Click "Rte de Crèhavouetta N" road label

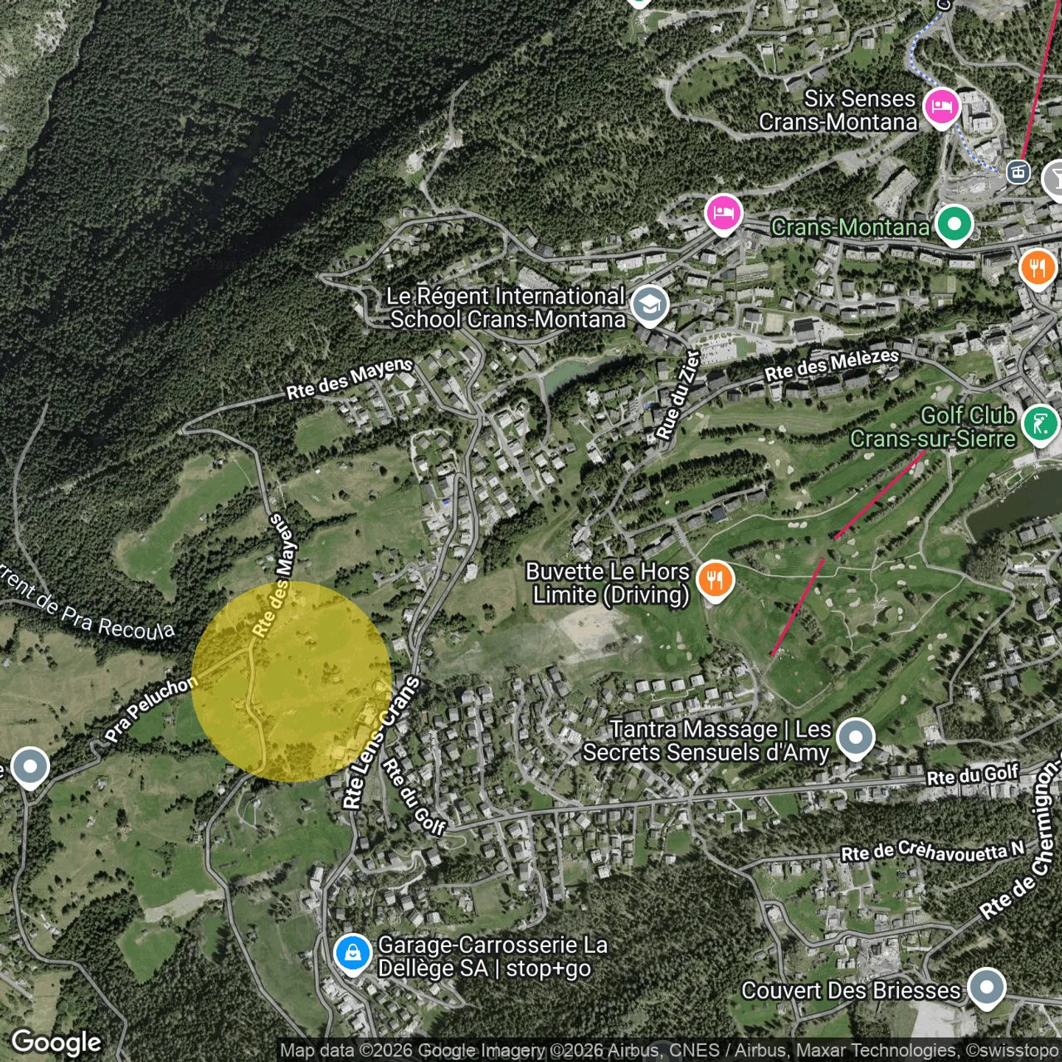(x=933, y=852)
